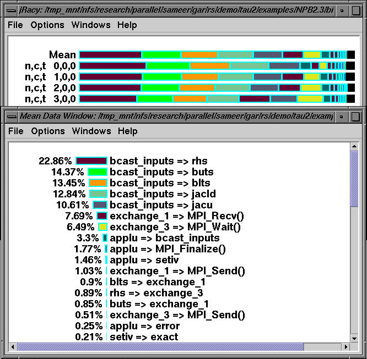This screenshot has width=367, height=359.
Task: Open Windows menu in jRacy window
Action: 91,25
